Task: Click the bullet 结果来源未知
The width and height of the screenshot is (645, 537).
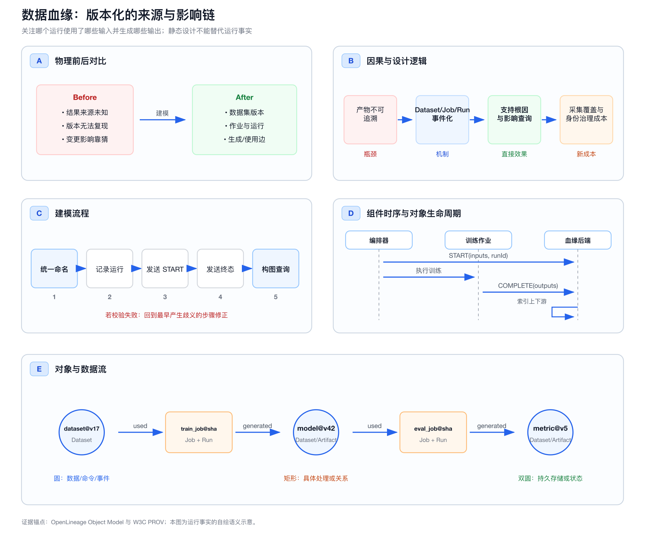Action: [85, 112]
